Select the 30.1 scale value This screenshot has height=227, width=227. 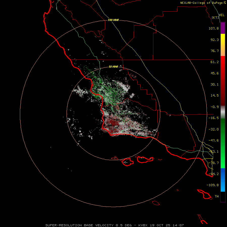click(x=215, y=84)
